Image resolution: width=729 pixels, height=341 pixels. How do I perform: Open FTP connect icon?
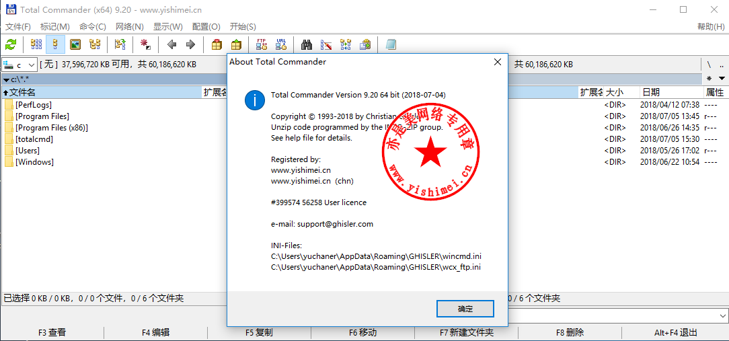pyautogui.click(x=262, y=44)
